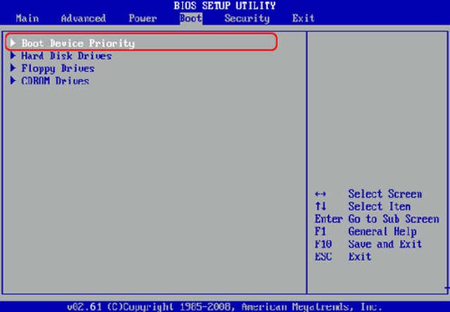Click the ESC Exit hint
Image resolution: width=450 pixels, height=312 pixels.
click(342, 257)
